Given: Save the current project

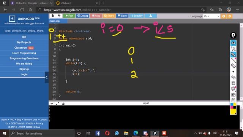Looking at the screenshot, I should [122, 16].
